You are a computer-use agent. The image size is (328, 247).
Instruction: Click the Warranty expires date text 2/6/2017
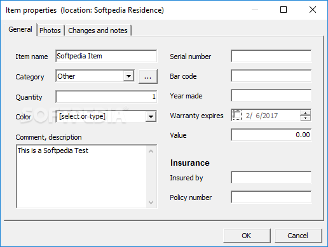(x=262, y=116)
